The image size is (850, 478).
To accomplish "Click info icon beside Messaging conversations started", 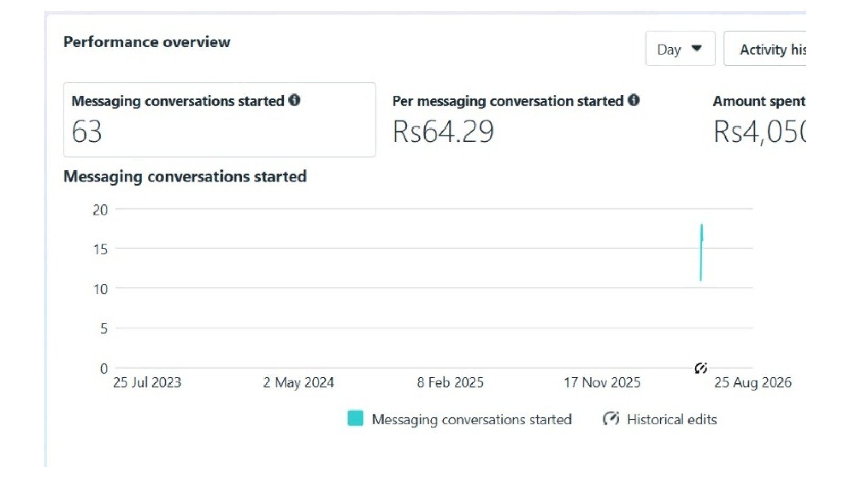I will pyautogui.click(x=294, y=100).
